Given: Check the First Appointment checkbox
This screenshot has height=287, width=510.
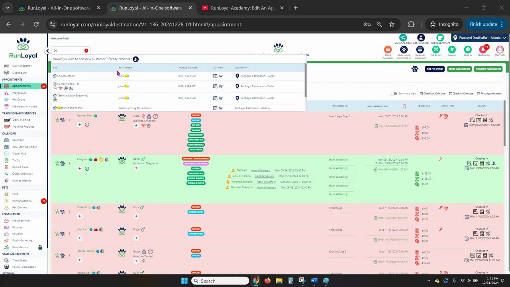Looking at the screenshot, I should [x=479, y=94].
